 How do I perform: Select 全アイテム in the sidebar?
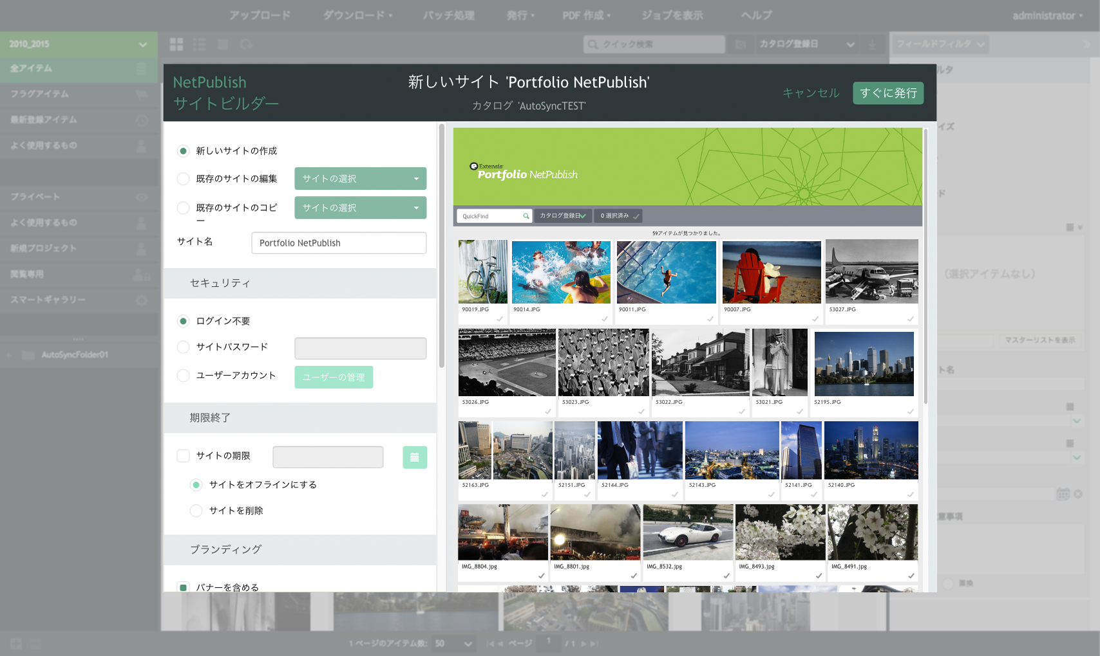[x=79, y=69]
